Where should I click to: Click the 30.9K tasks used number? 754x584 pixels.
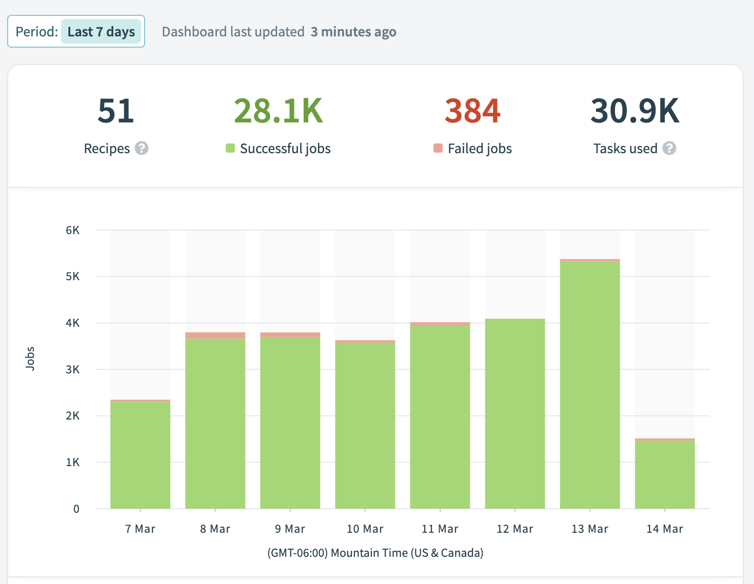[x=634, y=111]
